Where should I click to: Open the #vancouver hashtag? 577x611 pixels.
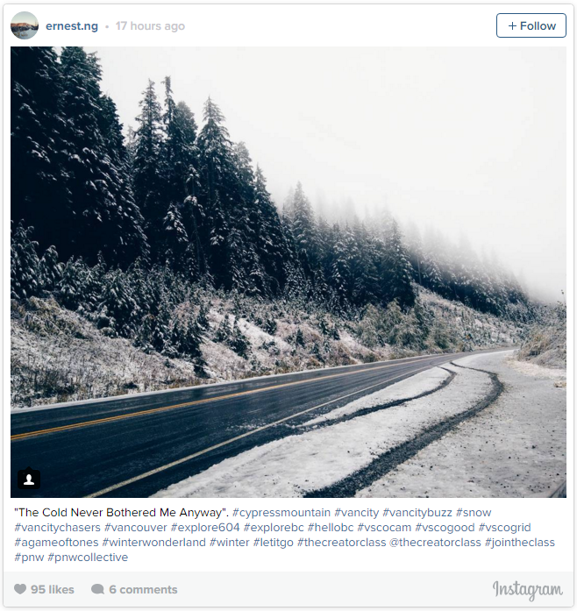pos(135,527)
